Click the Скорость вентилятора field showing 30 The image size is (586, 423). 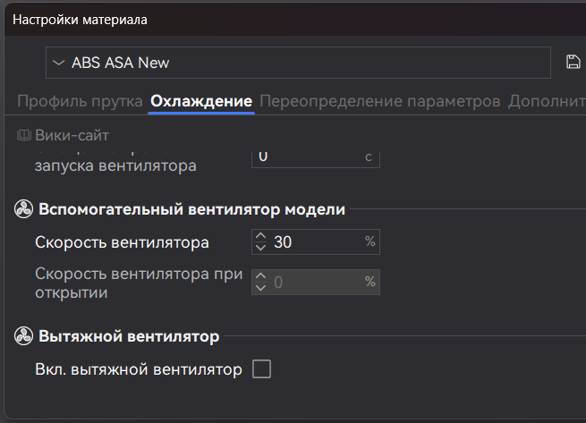click(x=315, y=242)
